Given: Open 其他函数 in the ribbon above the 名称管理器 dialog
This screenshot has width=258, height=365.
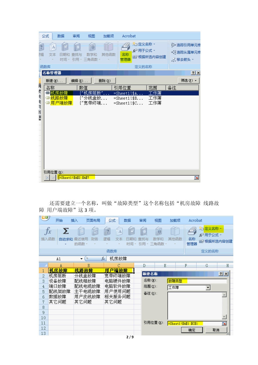Looking at the screenshot, I should pyautogui.click(x=108, y=52).
